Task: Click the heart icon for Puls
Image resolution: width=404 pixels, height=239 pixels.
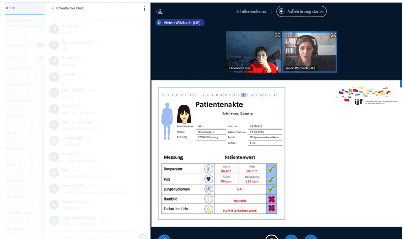Action: pyautogui.click(x=208, y=179)
